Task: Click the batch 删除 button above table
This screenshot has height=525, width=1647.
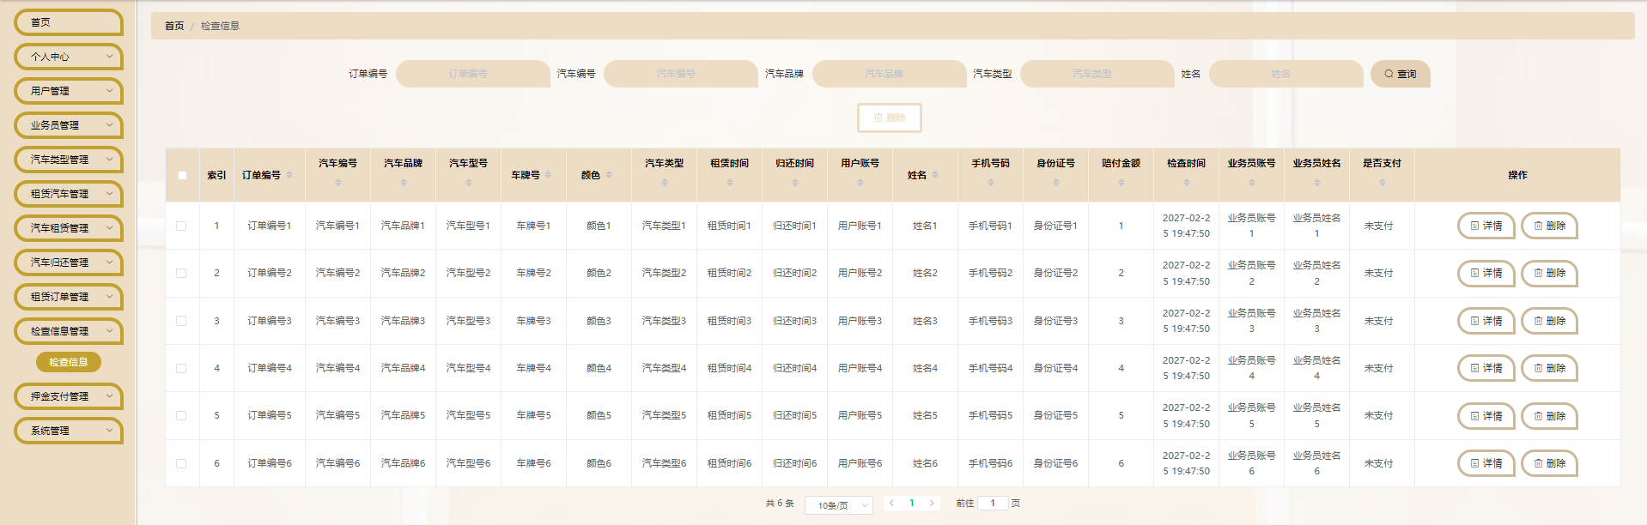Action: click(890, 118)
